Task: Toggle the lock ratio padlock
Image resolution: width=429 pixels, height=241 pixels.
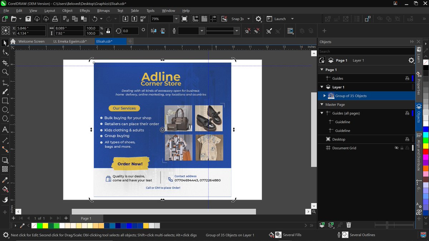Action: click(x=108, y=31)
